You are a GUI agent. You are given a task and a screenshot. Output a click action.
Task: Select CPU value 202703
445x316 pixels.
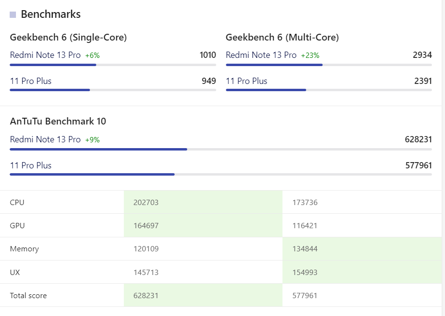coord(146,203)
